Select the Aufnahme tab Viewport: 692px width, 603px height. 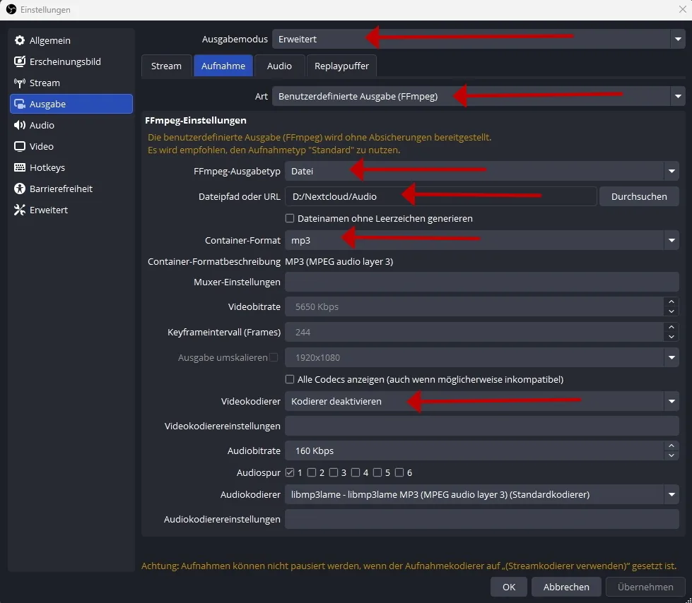click(223, 66)
